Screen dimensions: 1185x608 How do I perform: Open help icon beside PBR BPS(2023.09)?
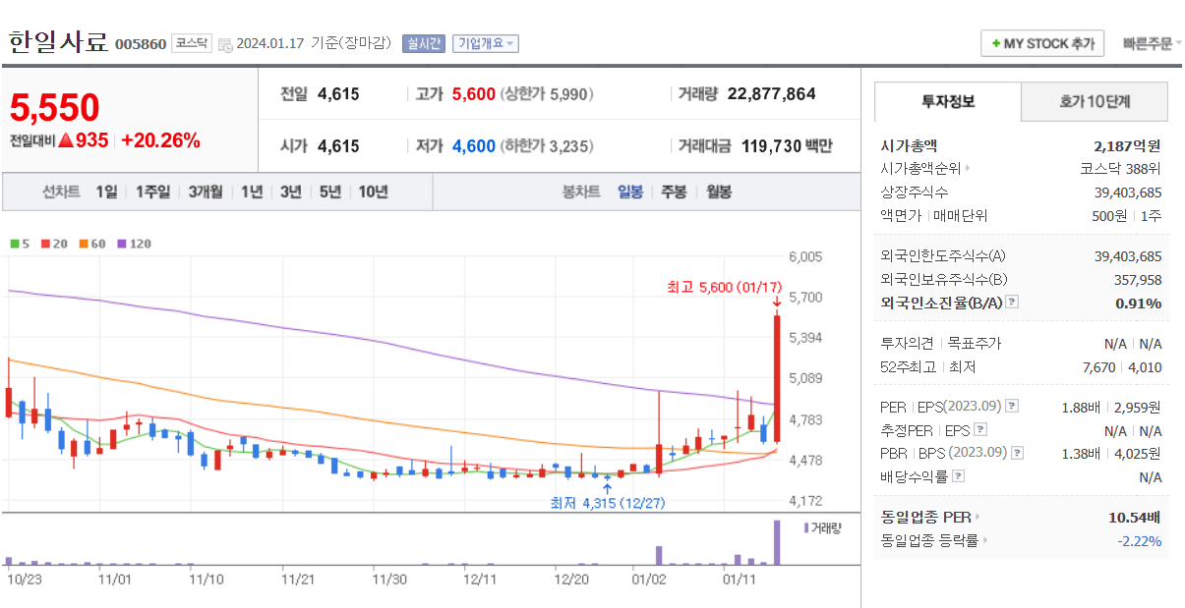coord(1018,453)
